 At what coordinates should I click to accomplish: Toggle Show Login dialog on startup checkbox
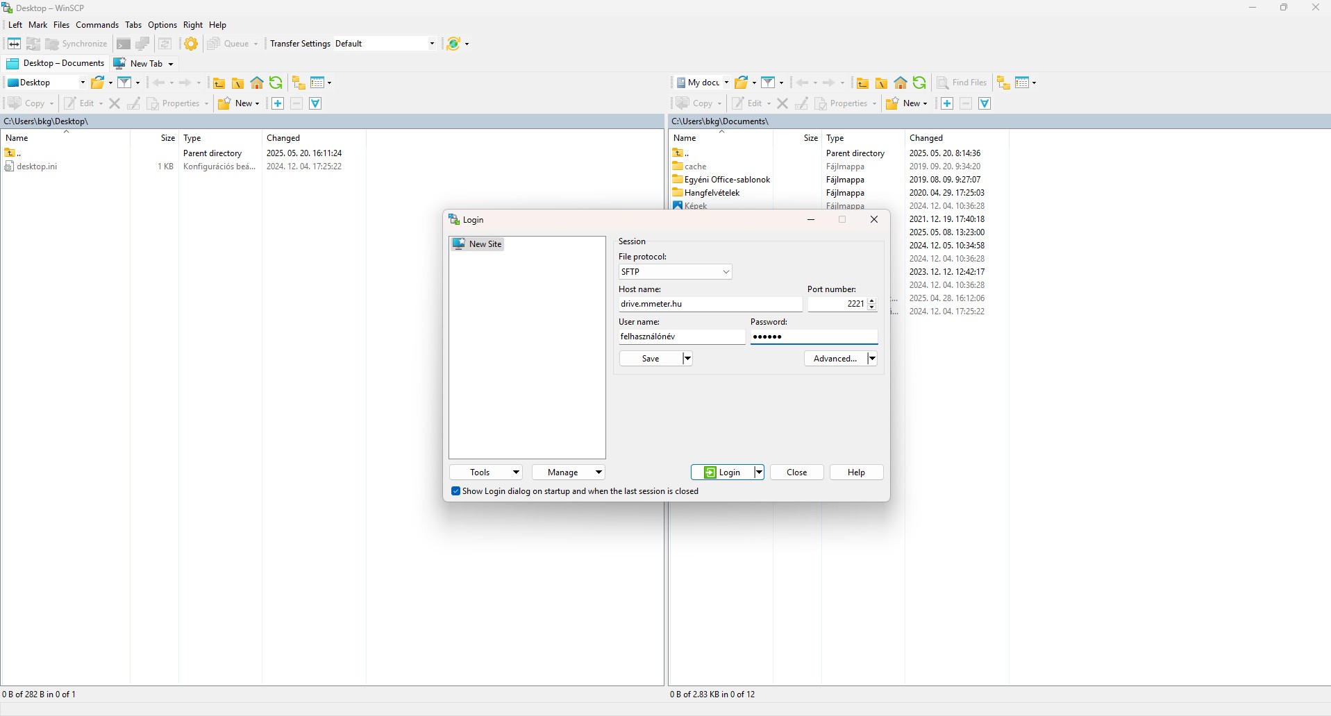(456, 491)
